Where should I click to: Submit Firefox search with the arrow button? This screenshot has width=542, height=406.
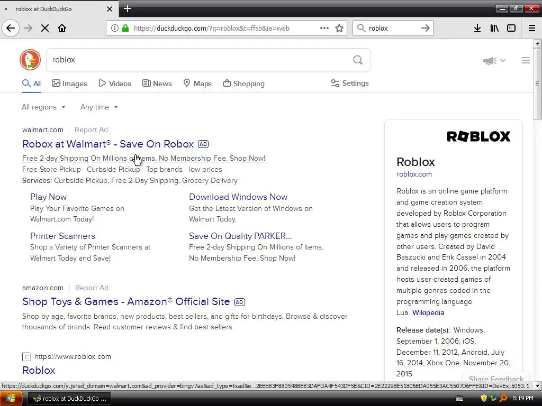[x=426, y=28]
